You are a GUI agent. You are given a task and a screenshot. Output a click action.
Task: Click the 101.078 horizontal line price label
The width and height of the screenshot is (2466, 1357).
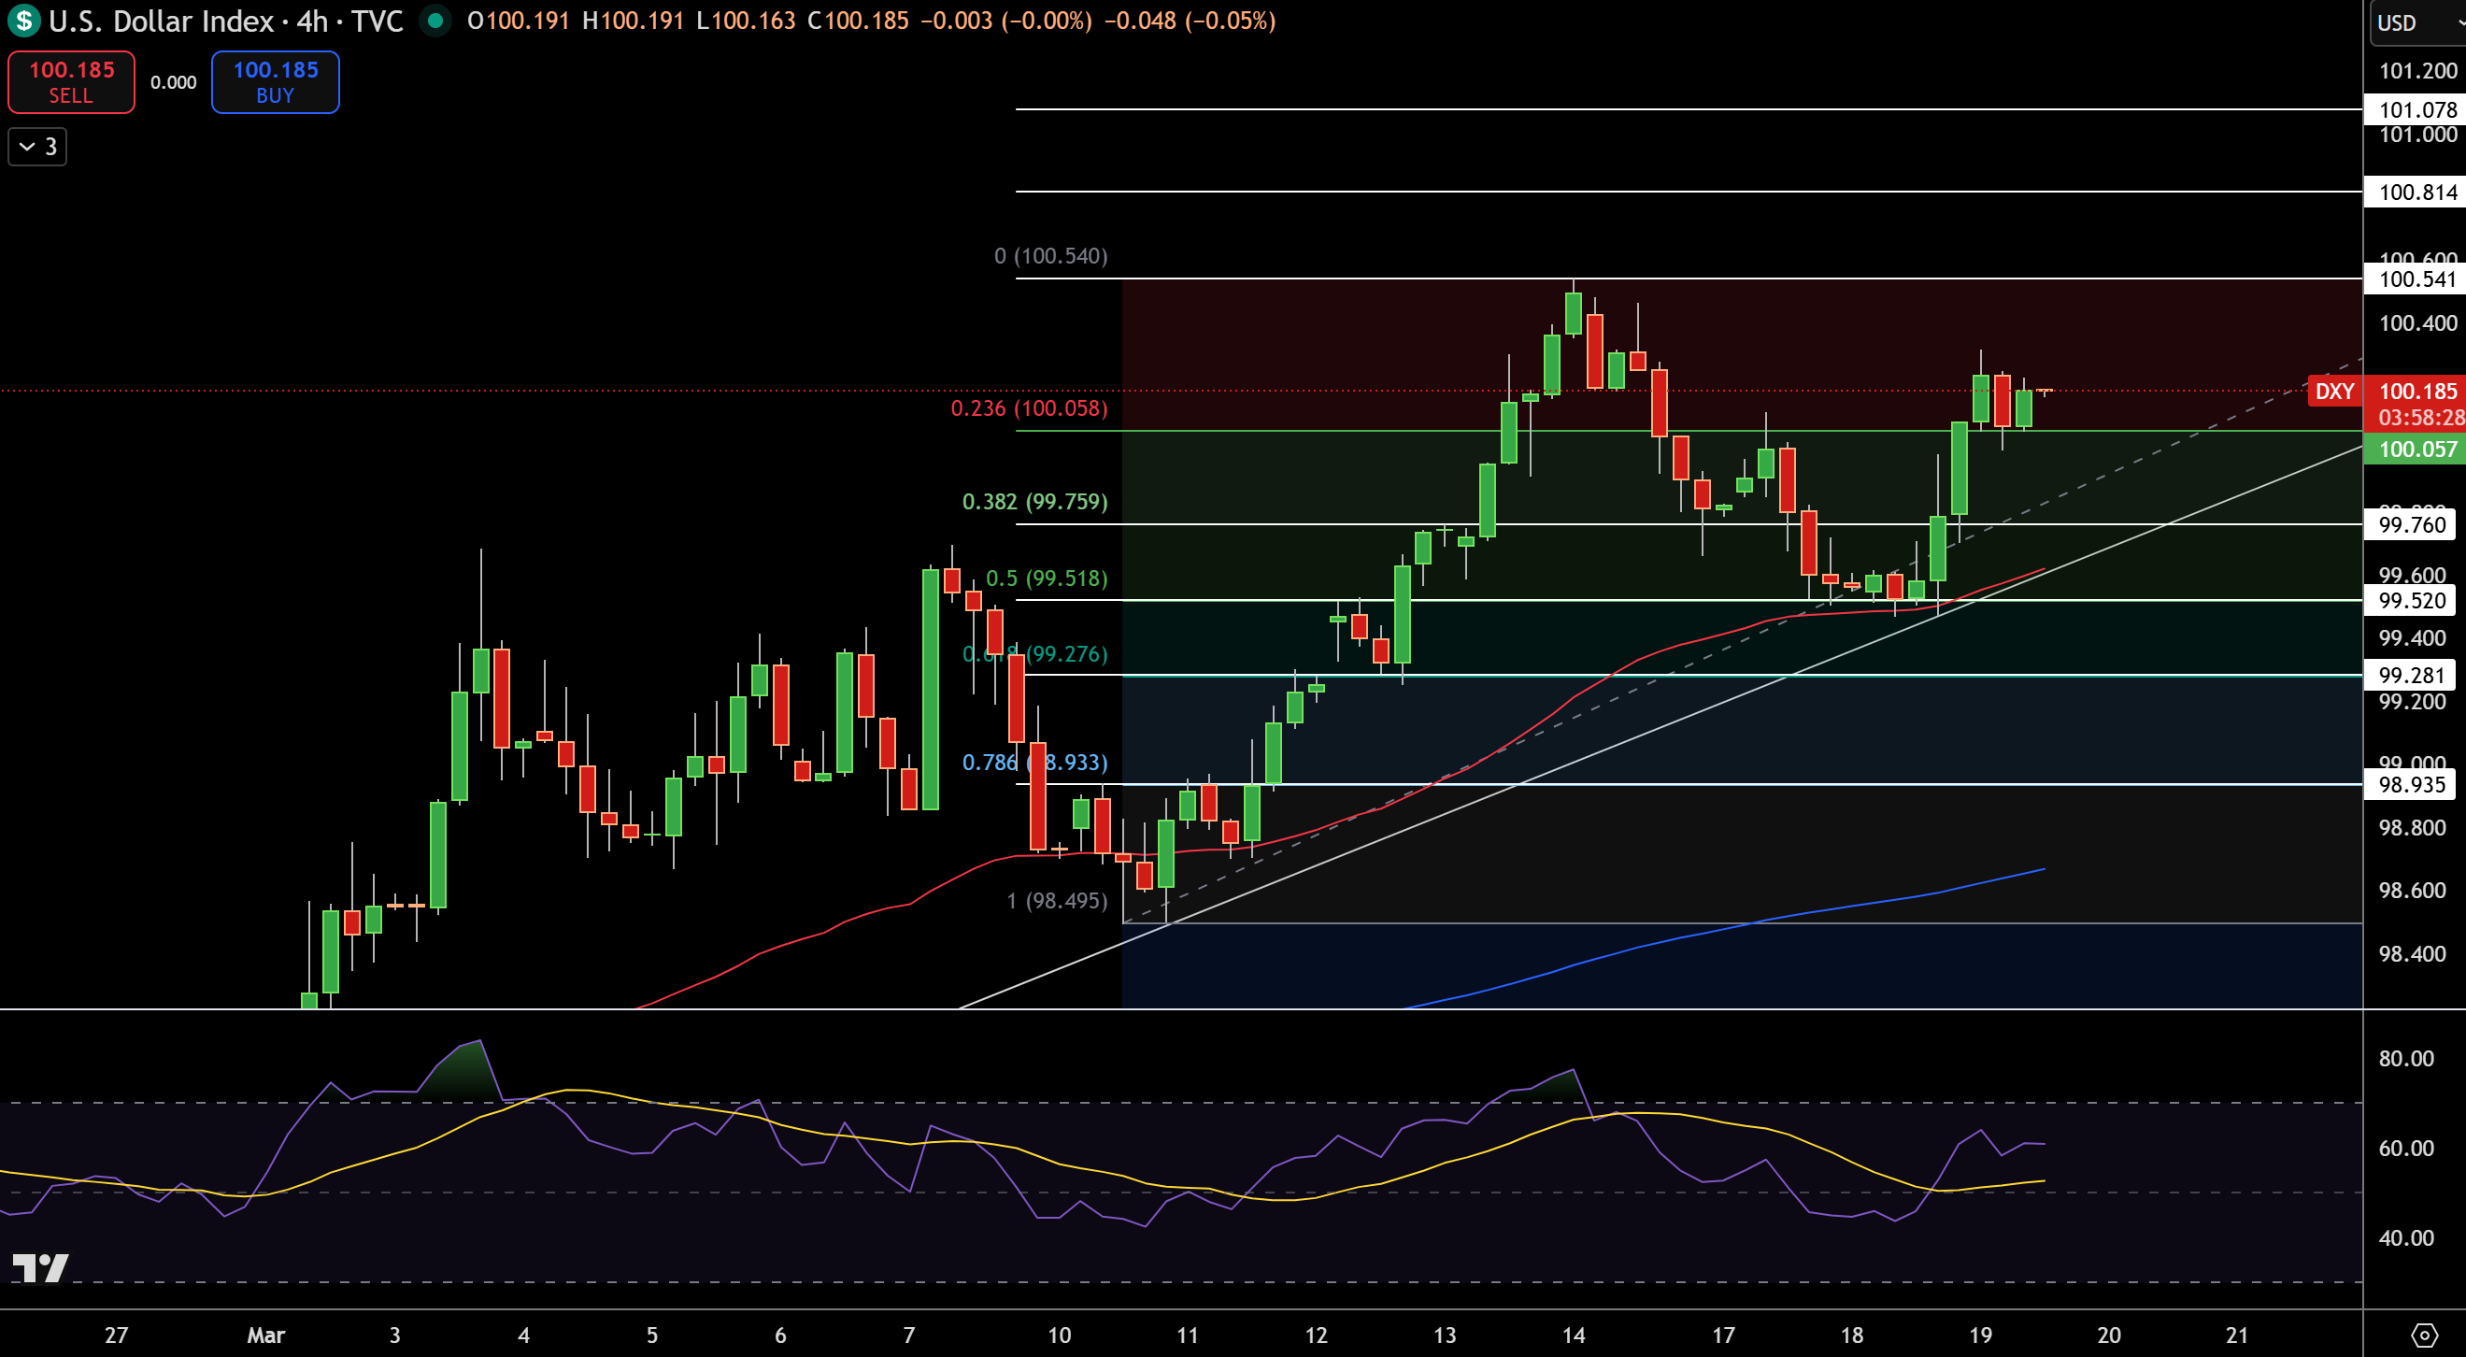tap(2416, 109)
